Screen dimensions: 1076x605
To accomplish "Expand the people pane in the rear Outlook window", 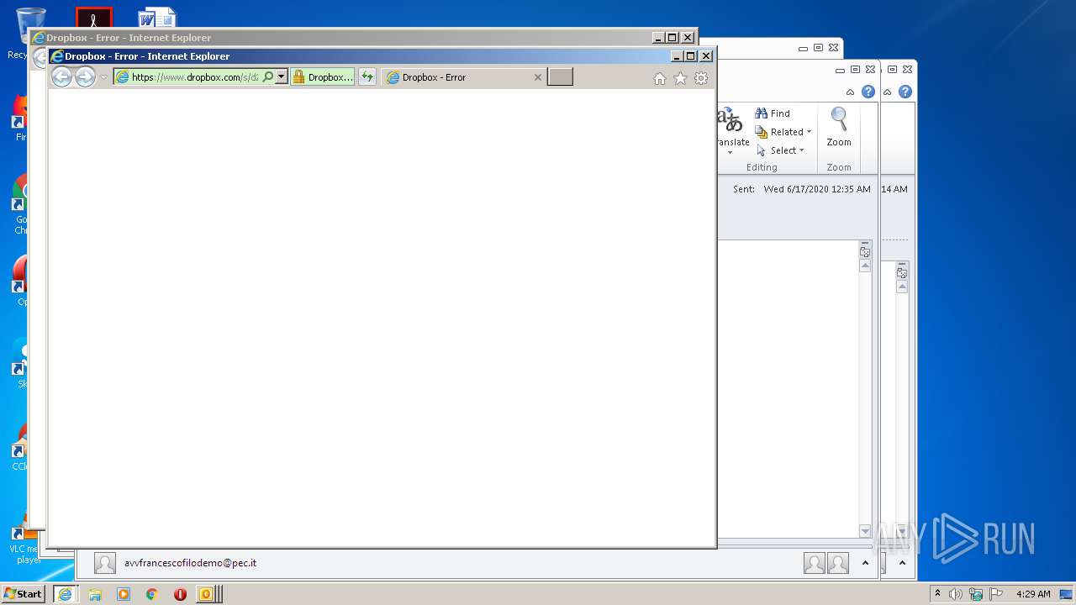I will click(x=902, y=563).
